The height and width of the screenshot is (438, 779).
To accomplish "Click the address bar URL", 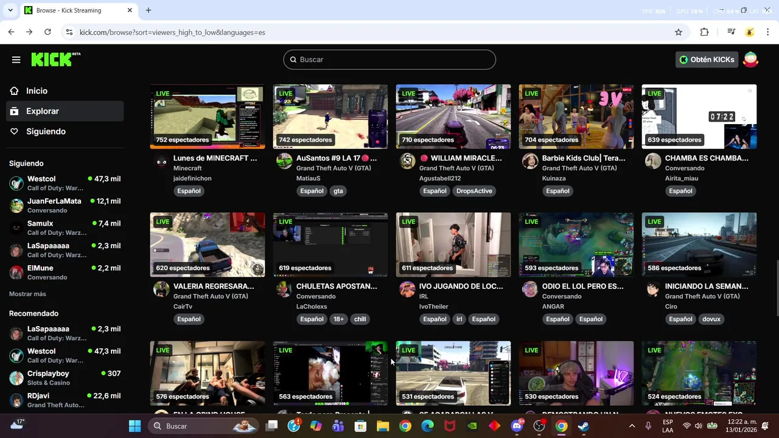I will point(172,32).
